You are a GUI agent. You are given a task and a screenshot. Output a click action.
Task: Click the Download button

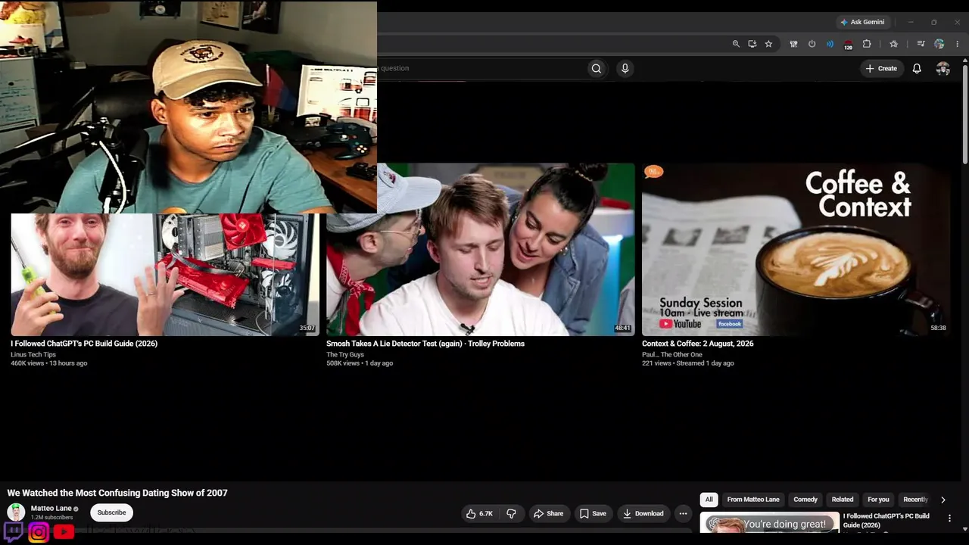coord(643,513)
